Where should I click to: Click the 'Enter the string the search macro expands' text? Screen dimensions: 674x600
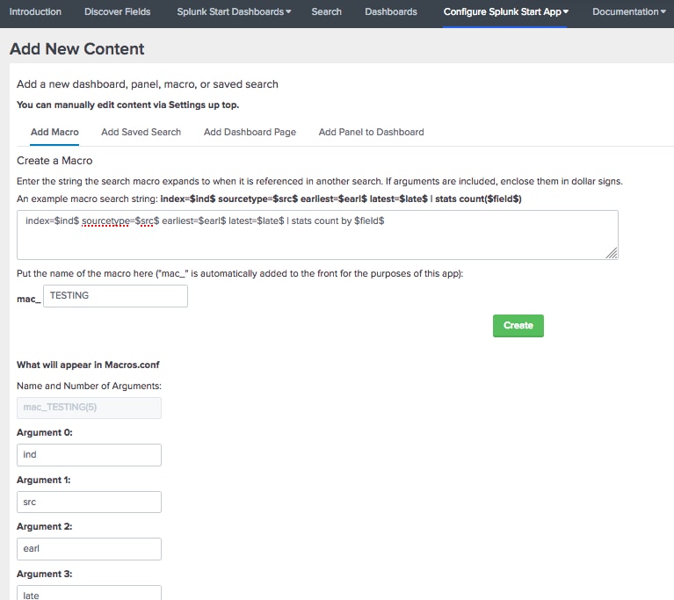coord(320,181)
